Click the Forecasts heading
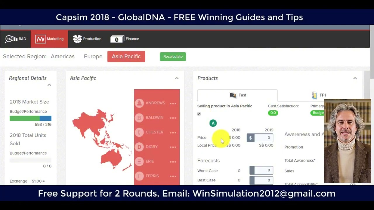The width and height of the screenshot is (374, 210). pos(208,161)
